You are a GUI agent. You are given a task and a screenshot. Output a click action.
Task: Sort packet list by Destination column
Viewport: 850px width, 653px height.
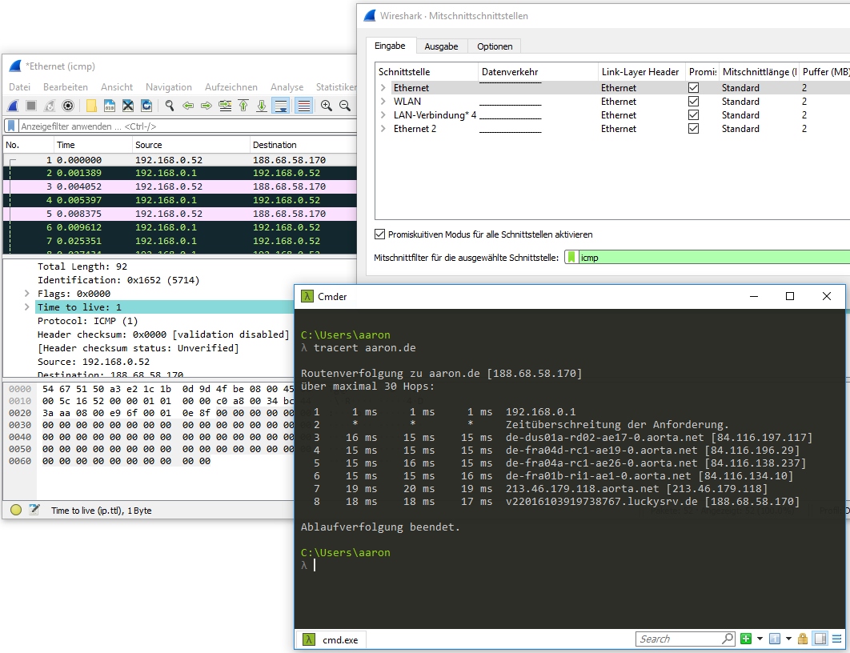click(303, 145)
